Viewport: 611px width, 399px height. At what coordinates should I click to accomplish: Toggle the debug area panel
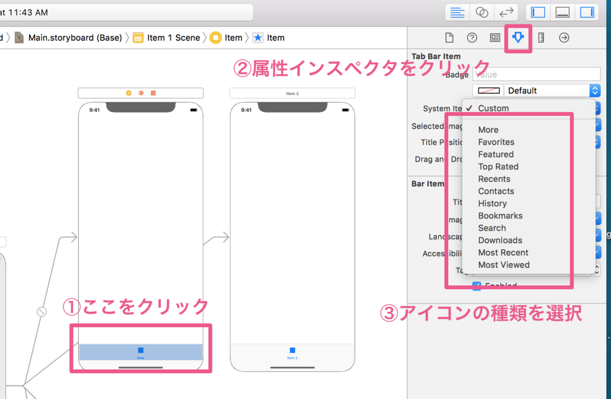[562, 13]
